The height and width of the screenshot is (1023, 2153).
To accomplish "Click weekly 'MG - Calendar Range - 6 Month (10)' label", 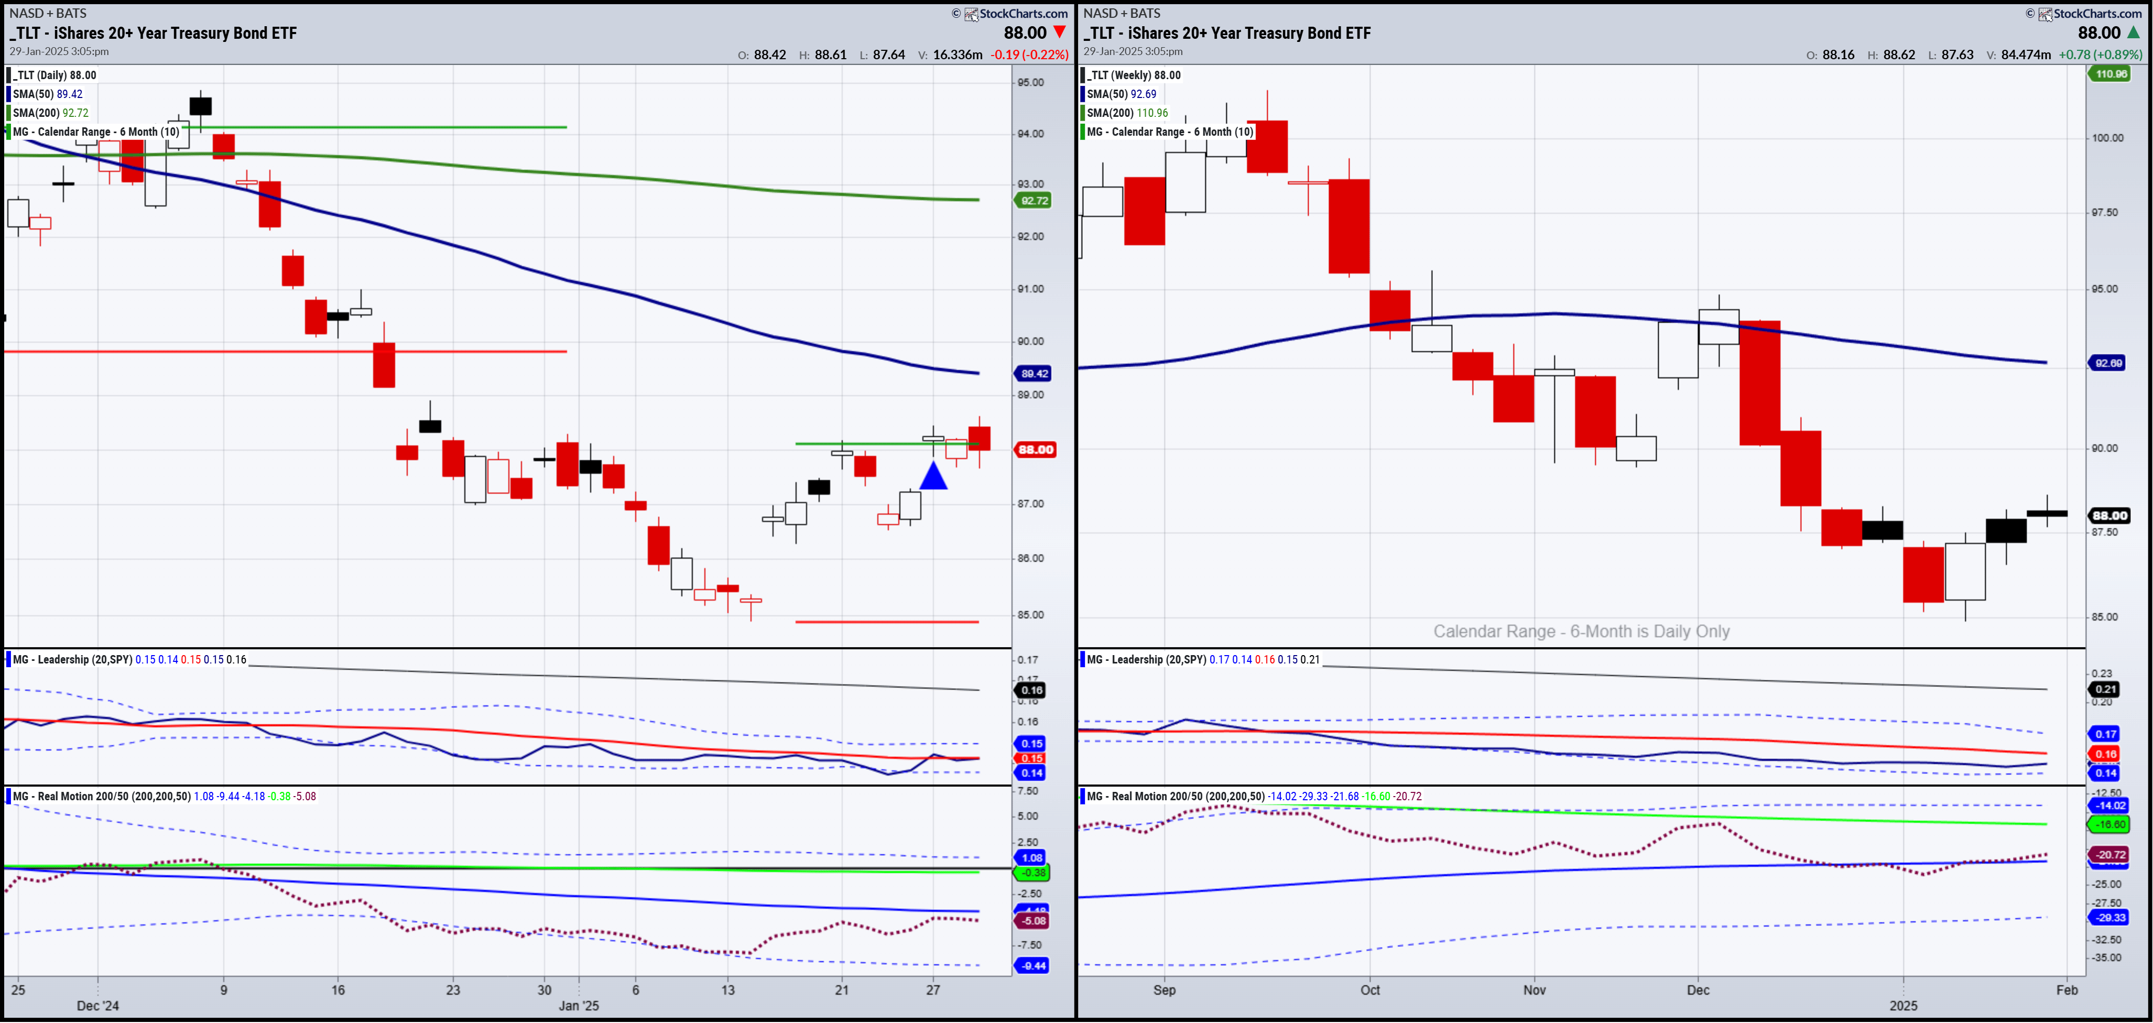I will [x=1170, y=132].
